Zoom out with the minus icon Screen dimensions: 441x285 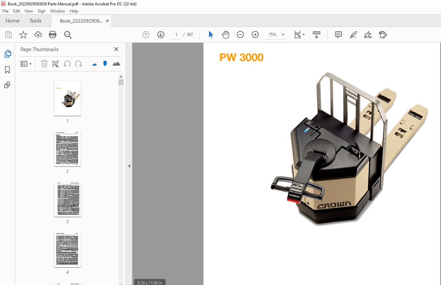tap(240, 35)
